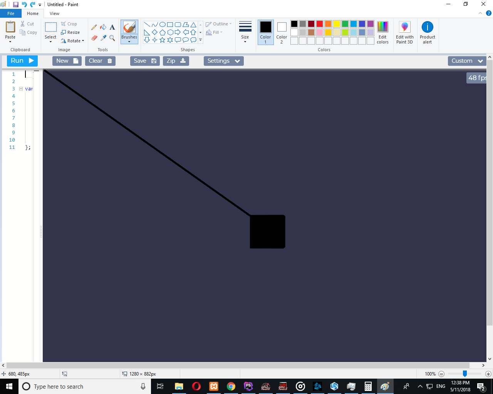Expand the Select dropdown arrow
This screenshot has width=493, height=394.
(50, 42)
